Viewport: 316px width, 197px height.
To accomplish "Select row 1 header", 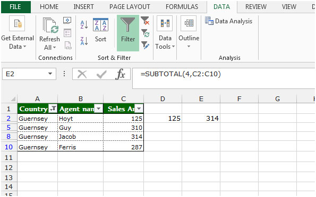I will [x=8, y=109].
